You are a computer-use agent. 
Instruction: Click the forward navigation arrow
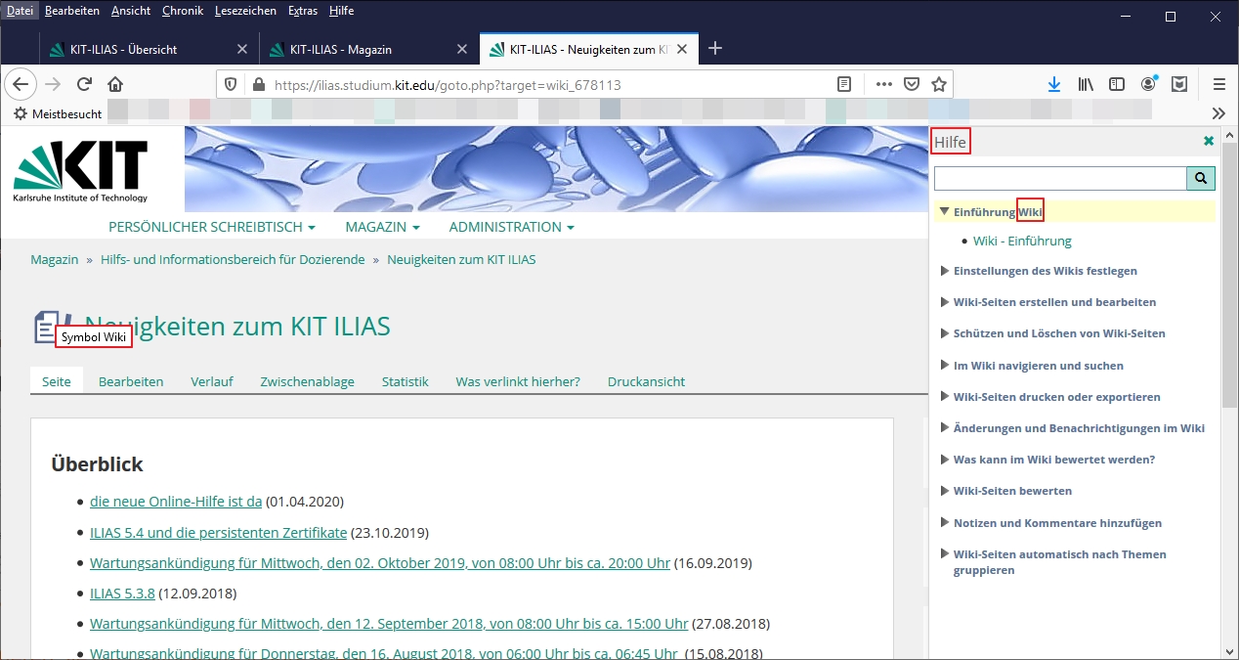(x=53, y=84)
